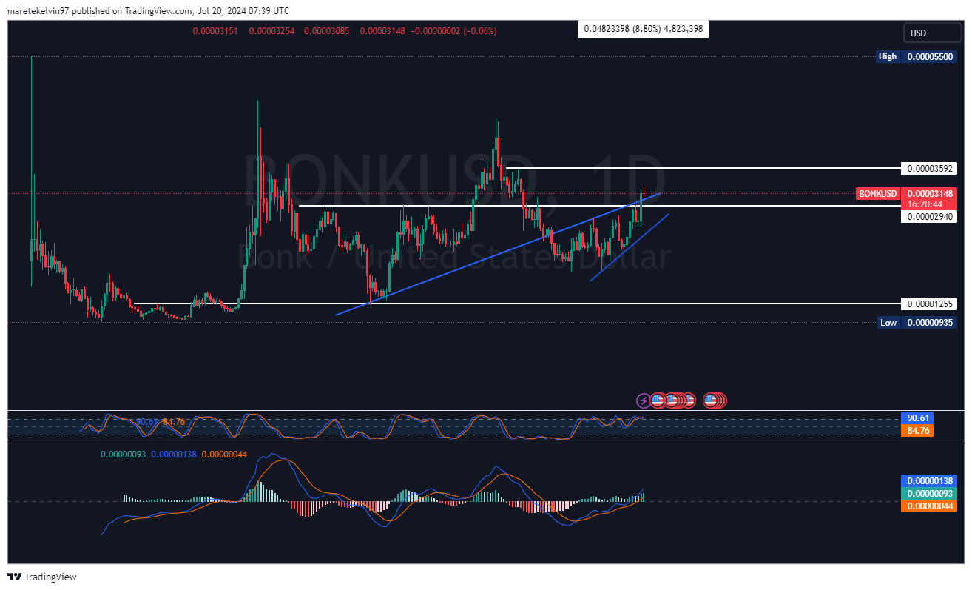Select the 0.00002940 price level label
The width and height of the screenshot is (972, 590).
(x=930, y=216)
